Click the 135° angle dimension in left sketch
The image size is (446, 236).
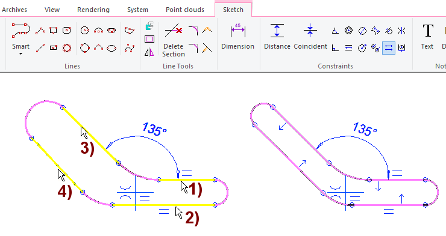click(x=154, y=129)
